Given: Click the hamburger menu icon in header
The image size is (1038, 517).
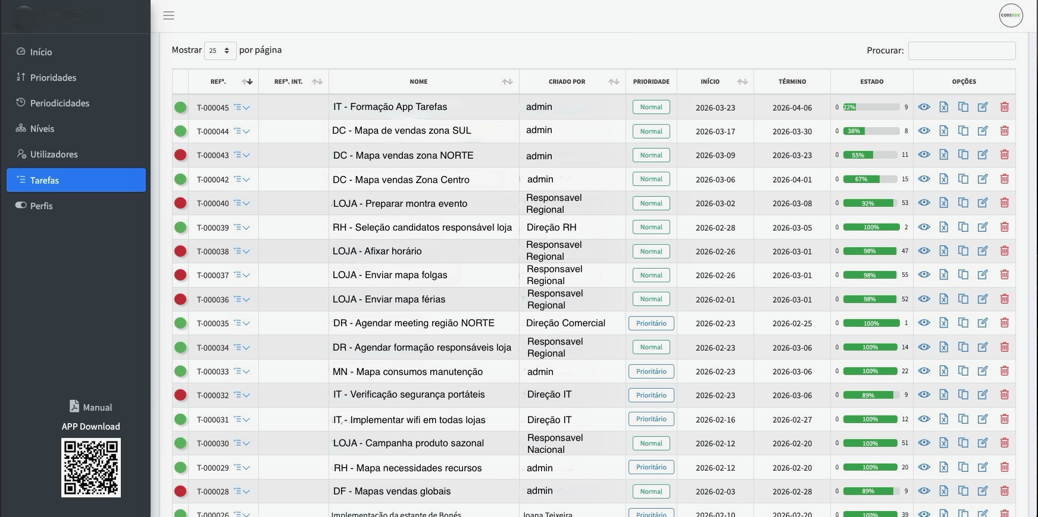Looking at the screenshot, I should click(169, 15).
